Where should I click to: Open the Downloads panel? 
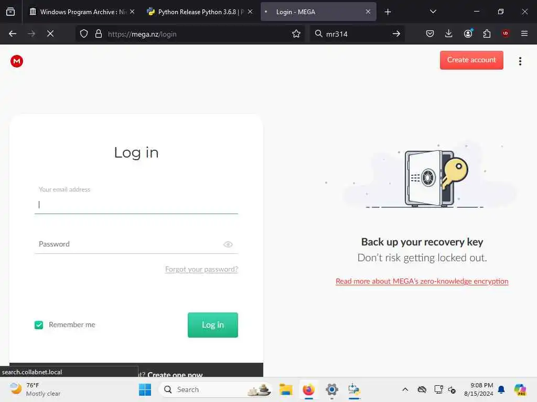449,33
